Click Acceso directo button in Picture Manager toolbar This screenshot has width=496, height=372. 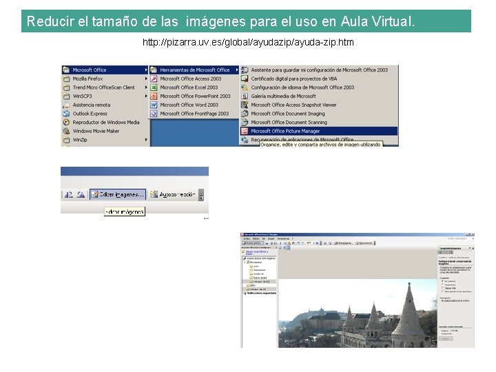(x=253, y=243)
